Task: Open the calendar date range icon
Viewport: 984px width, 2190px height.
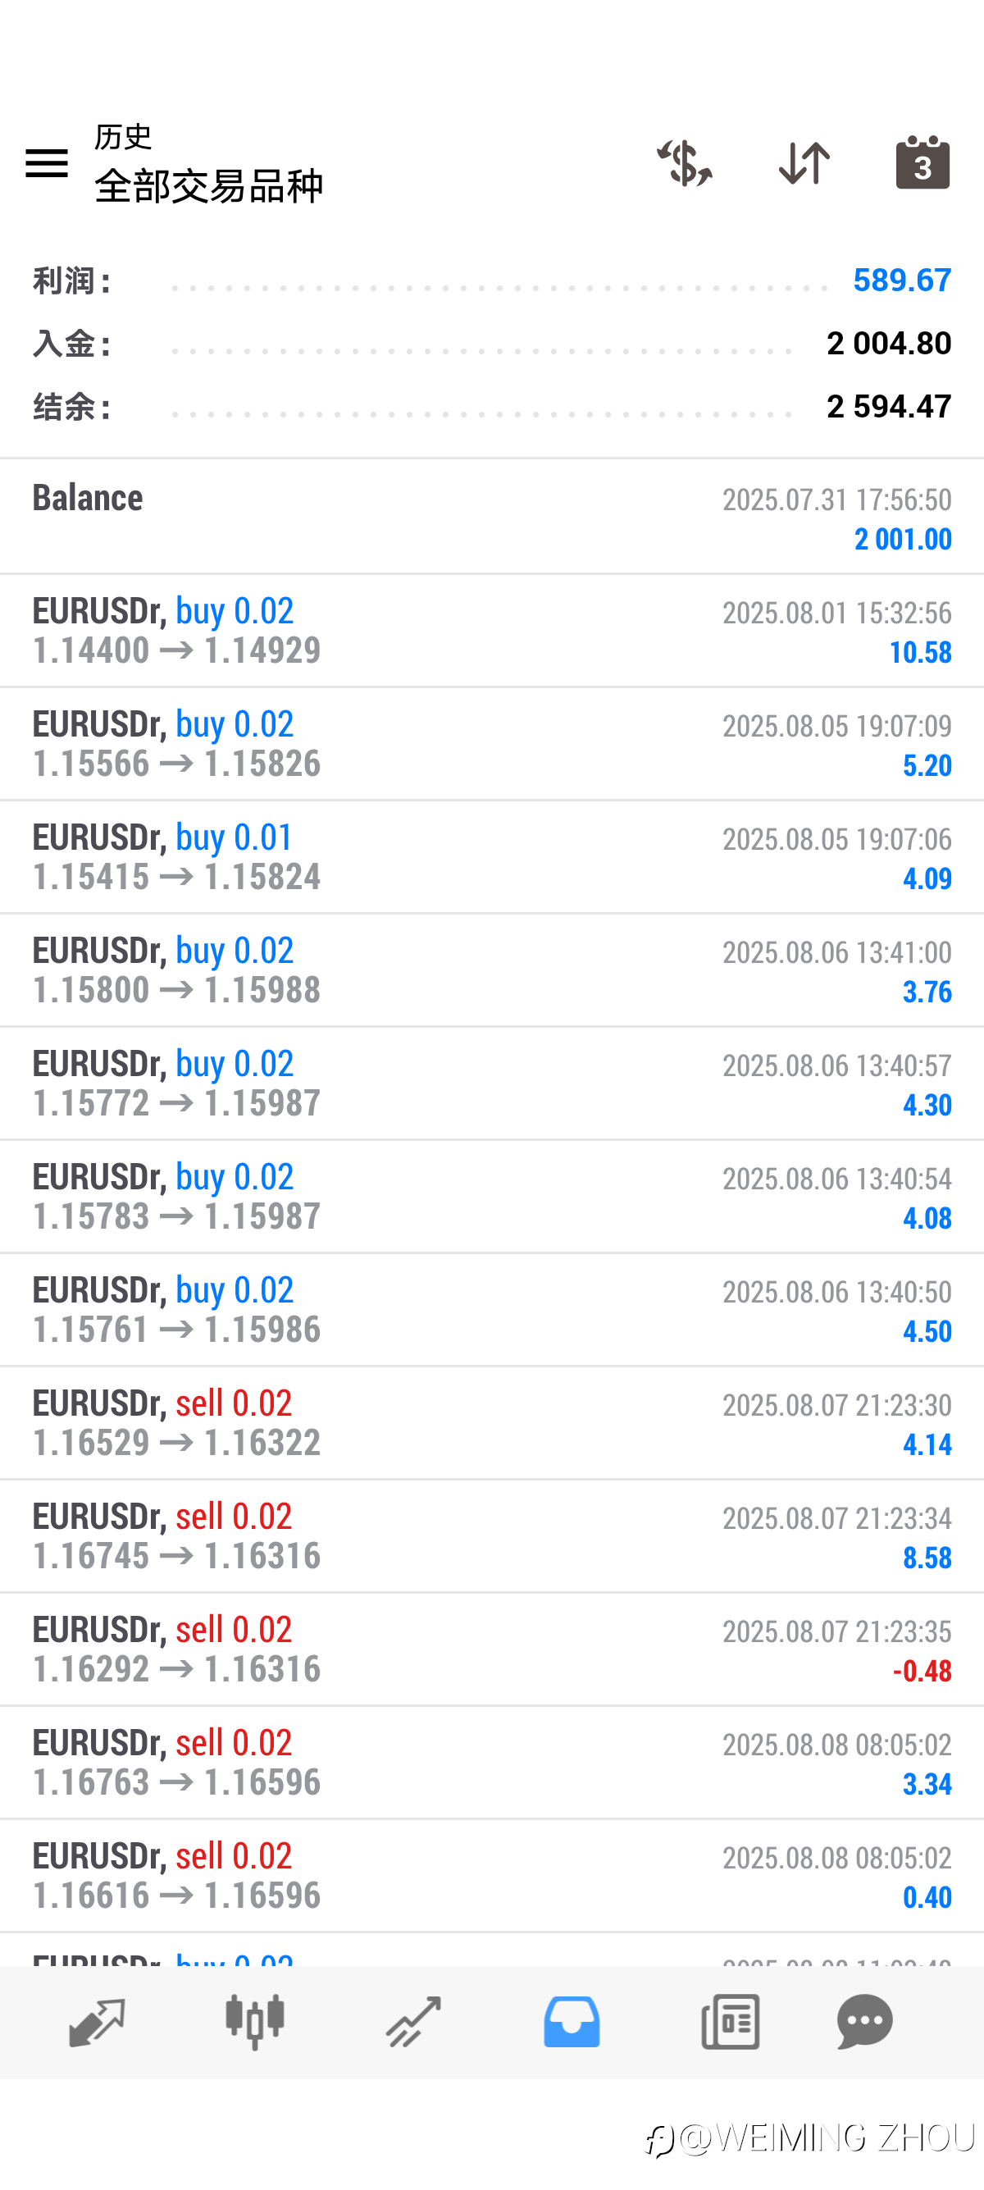Action: 922,162
